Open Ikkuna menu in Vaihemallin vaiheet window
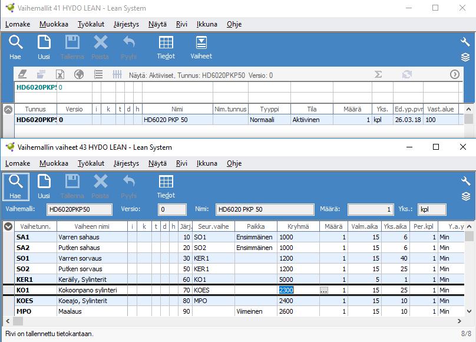Screen dimensions: 476x342 [207, 163]
